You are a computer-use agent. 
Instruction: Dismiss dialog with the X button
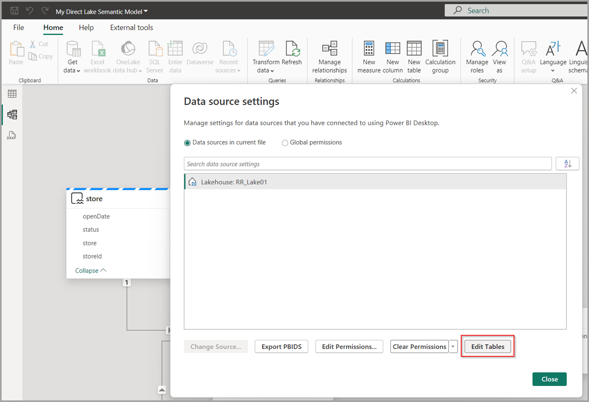[574, 91]
